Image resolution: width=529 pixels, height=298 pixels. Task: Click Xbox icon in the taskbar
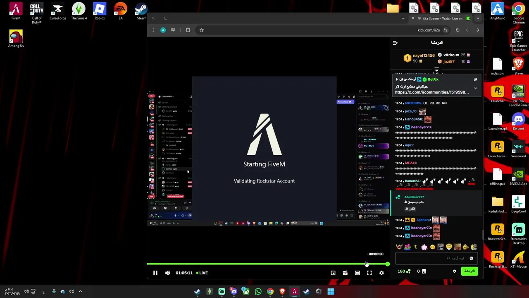245,291
